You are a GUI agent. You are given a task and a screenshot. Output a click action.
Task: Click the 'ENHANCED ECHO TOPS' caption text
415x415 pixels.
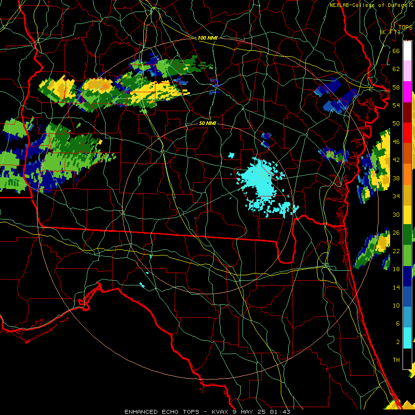(x=162, y=412)
